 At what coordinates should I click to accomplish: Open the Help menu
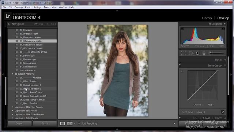tap(72, 7)
